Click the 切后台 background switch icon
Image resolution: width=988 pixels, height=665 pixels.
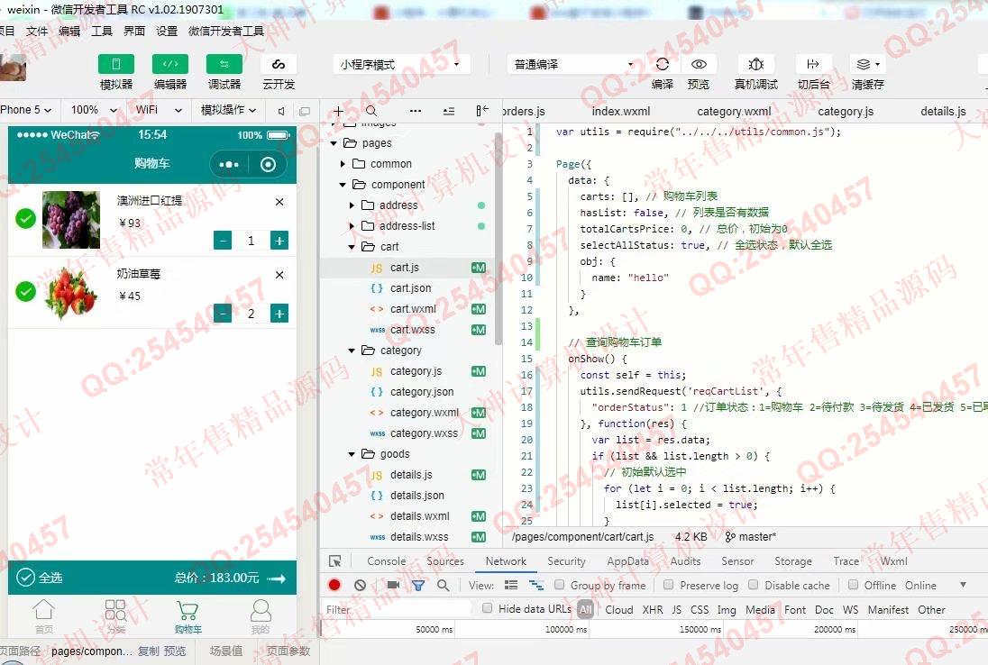tap(813, 64)
